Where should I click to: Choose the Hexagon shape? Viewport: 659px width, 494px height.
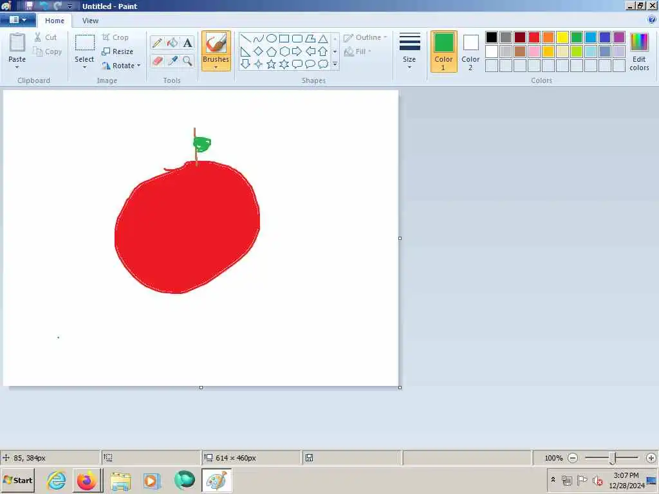(284, 51)
